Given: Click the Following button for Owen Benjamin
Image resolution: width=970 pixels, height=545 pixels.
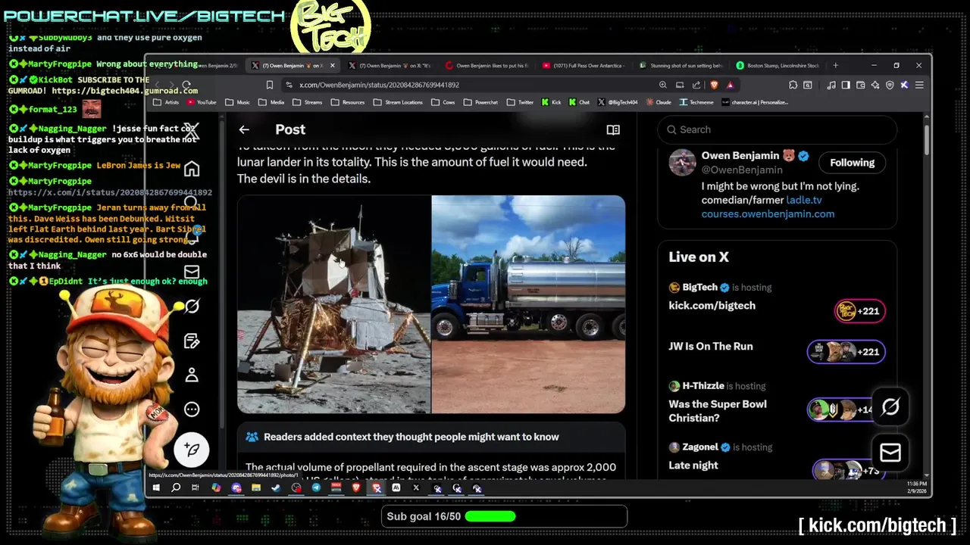Looking at the screenshot, I should [852, 163].
